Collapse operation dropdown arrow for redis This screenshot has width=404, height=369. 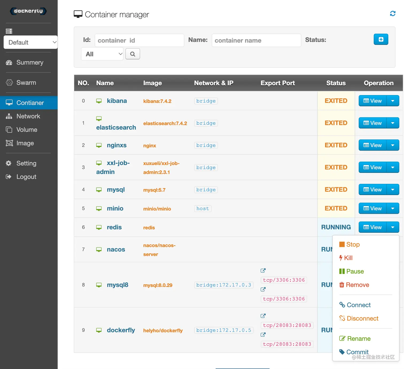click(x=393, y=227)
